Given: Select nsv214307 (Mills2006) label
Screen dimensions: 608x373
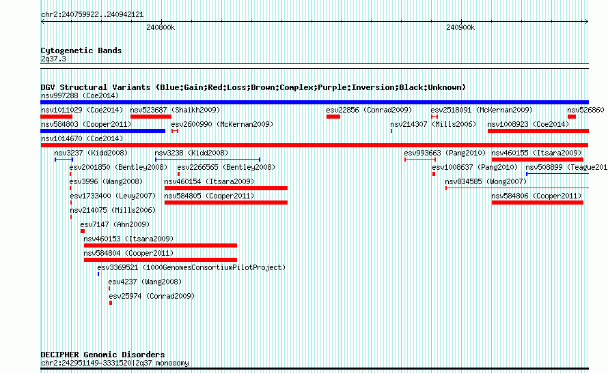Looking at the screenshot, I should [x=433, y=125].
